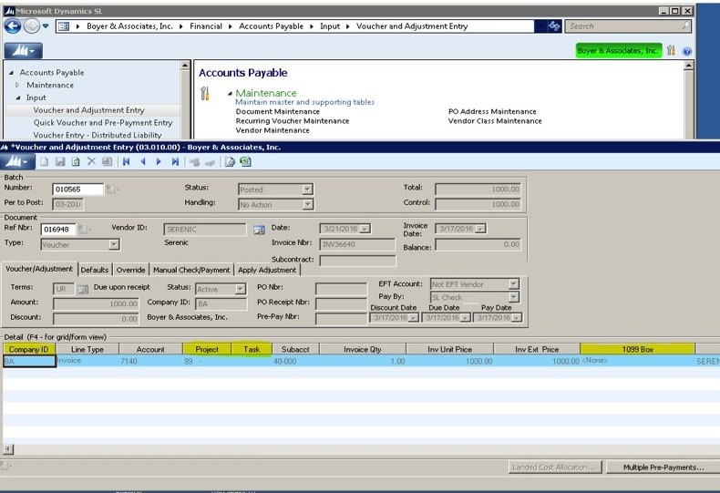Click the lookup icon next to Ref Nbr
720x493 pixels.
click(82, 229)
